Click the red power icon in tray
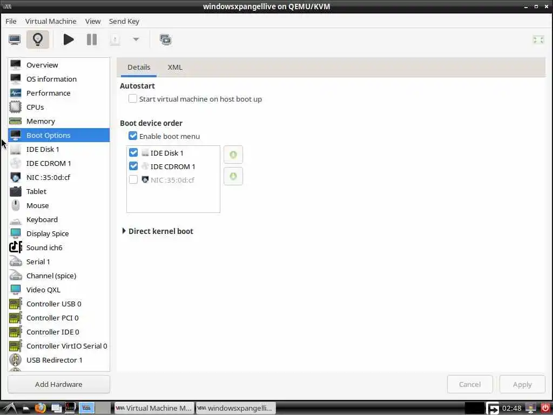Image resolution: width=553 pixels, height=415 pixels. [x=545, y=408]
